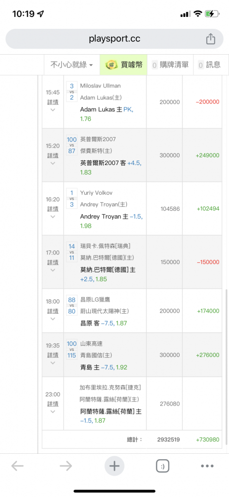
Task: Open the three-dot more menu
Action: pos(208,466)
